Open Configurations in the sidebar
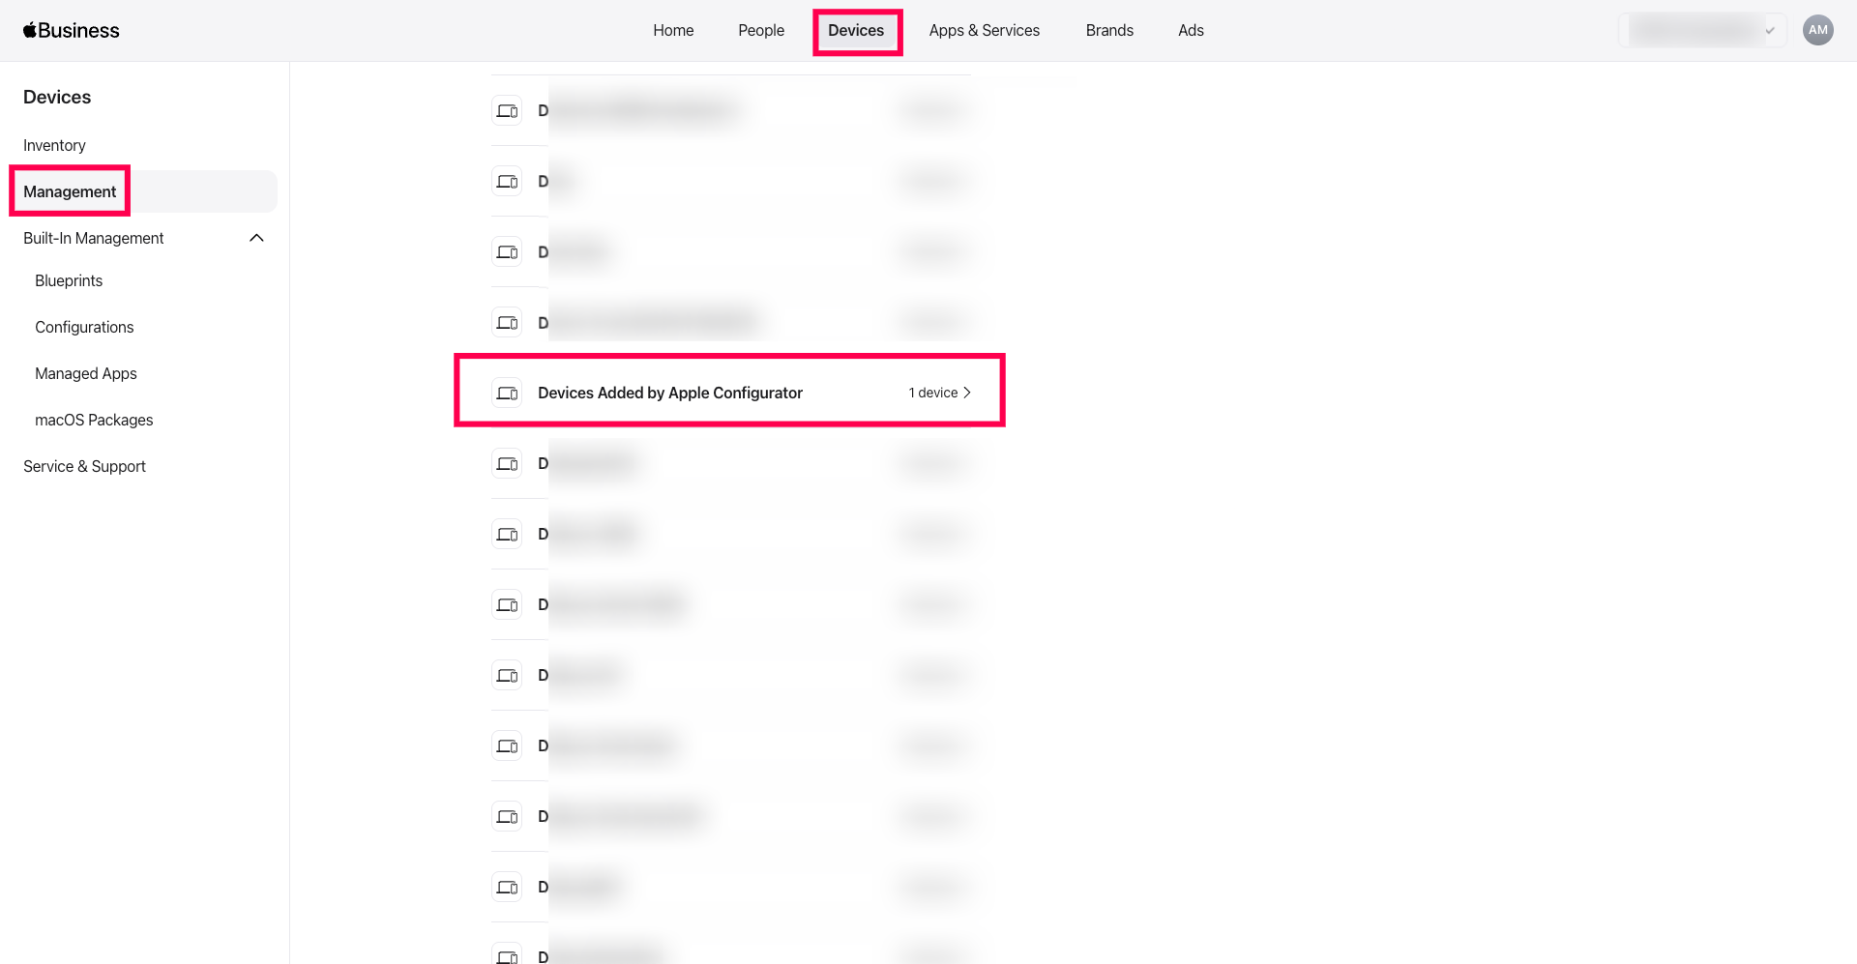1857x964 pixels. tap(84, 327)
